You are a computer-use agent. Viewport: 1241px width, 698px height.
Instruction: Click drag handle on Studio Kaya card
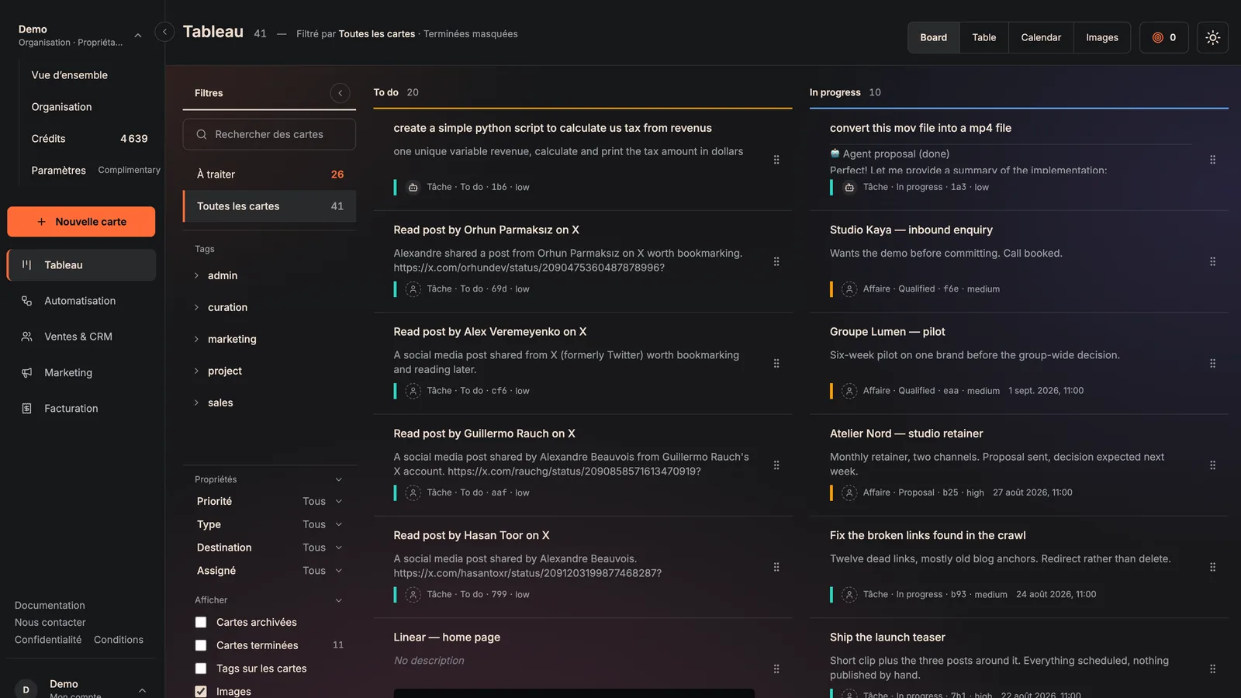coord(1213,261)
